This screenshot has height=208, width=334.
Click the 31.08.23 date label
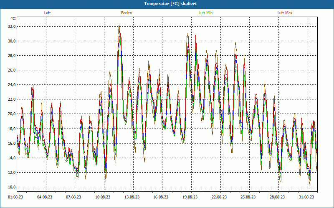306,197
